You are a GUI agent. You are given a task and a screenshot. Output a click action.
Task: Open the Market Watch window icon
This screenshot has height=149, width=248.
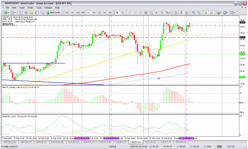[21, 12]
